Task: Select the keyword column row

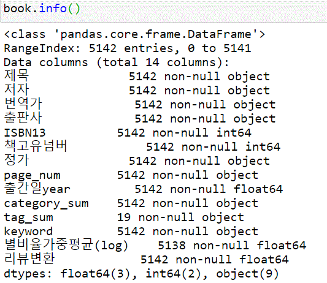Action: coord(131,232)
